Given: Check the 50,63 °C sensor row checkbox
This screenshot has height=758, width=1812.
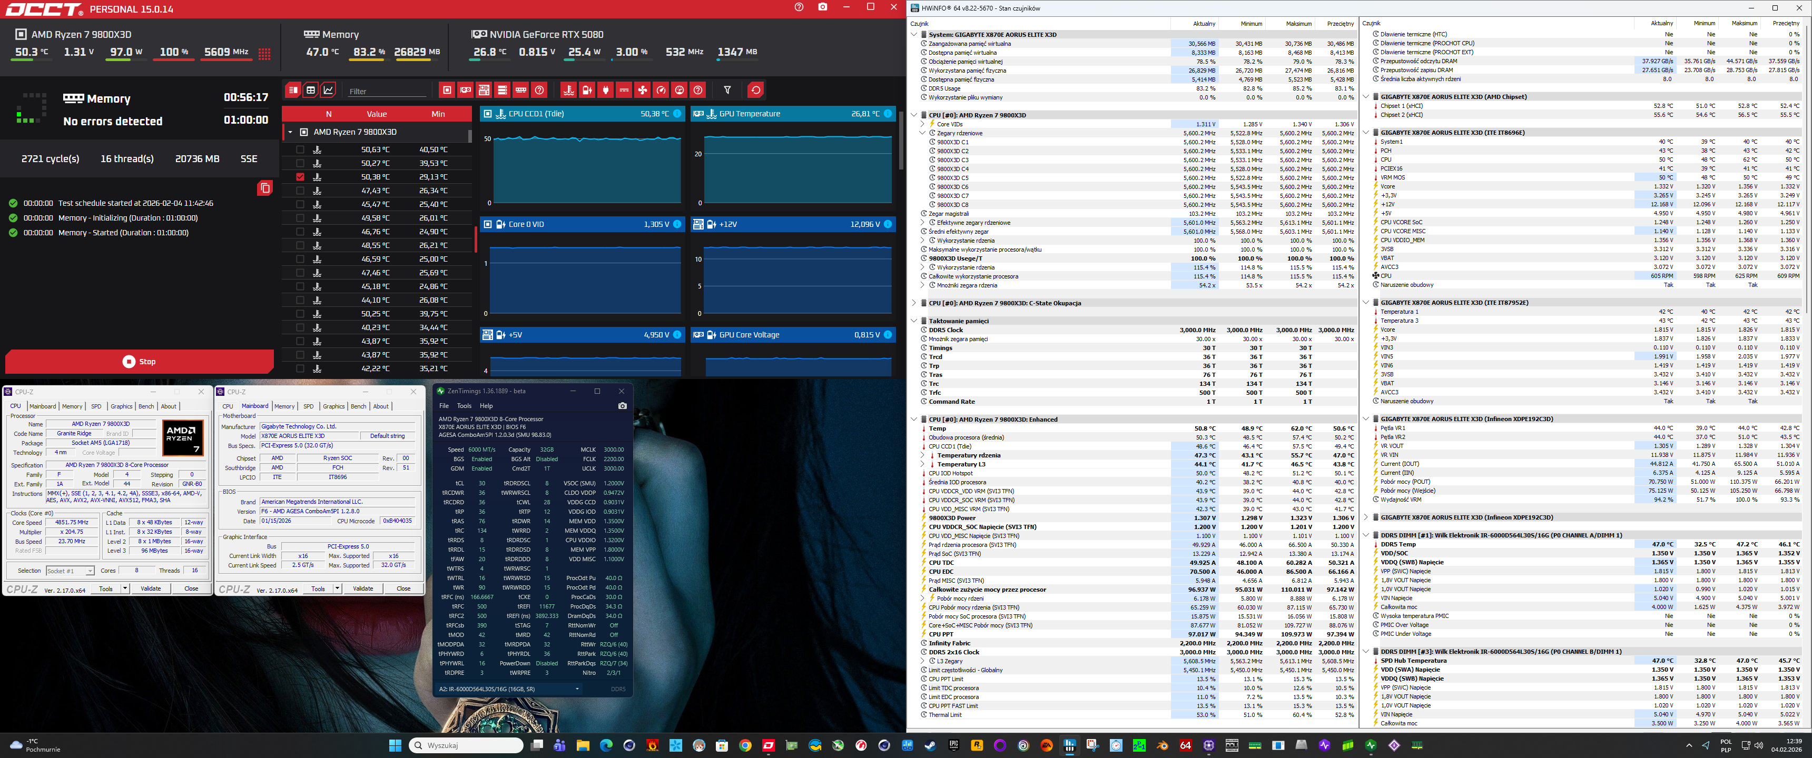Looking at the screenshot, I should click(x=300, y=150).
